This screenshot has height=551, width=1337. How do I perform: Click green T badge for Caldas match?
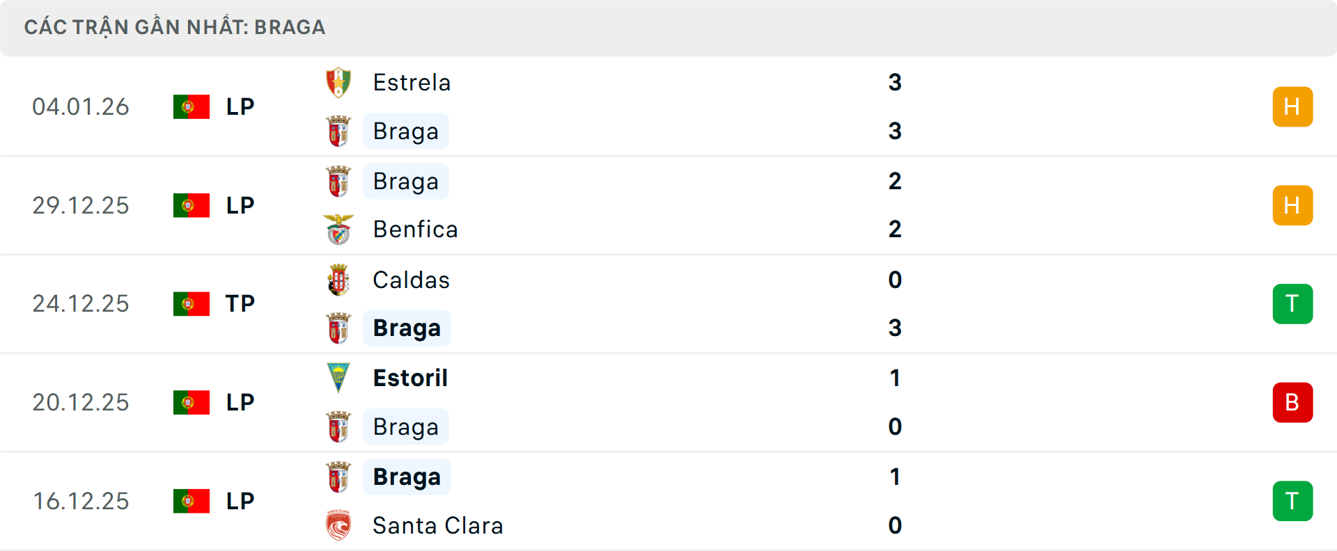pos(1292,304)
